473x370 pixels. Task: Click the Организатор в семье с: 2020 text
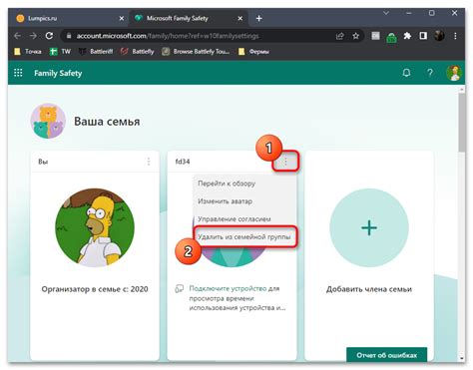coord(95,289)
